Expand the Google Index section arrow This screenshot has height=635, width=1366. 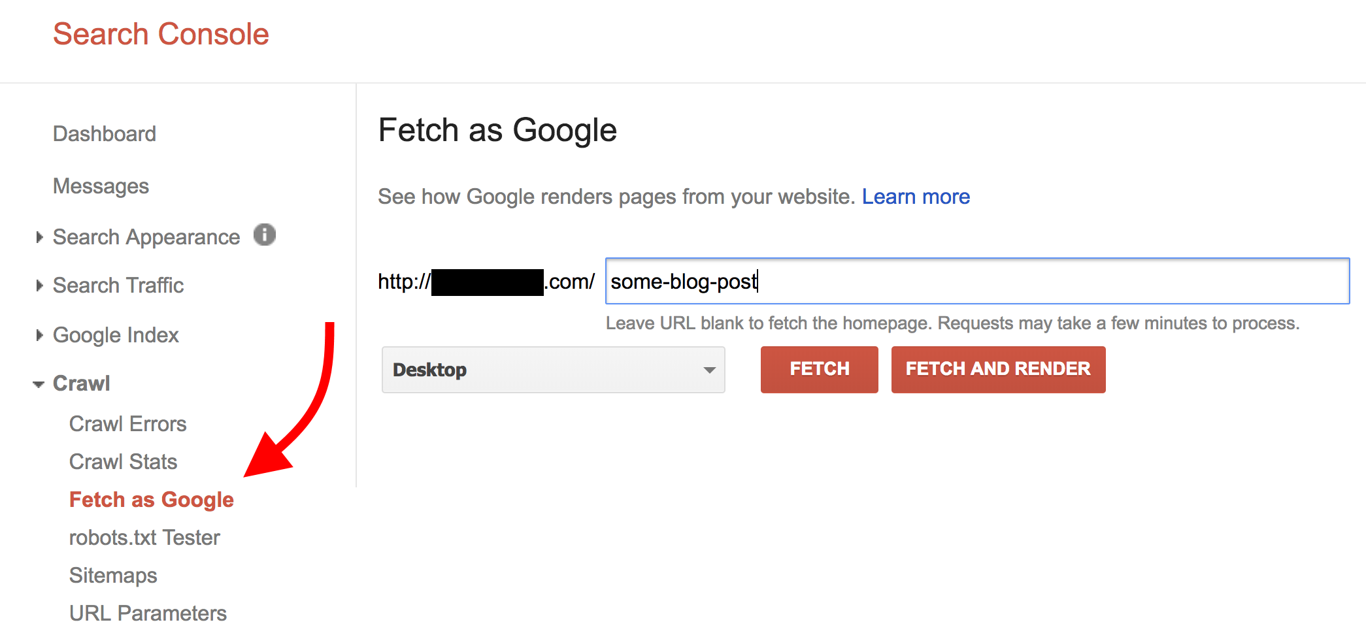39,335
